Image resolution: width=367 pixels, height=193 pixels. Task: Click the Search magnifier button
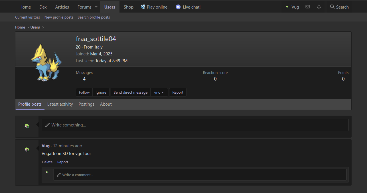[x=339, y=7]
